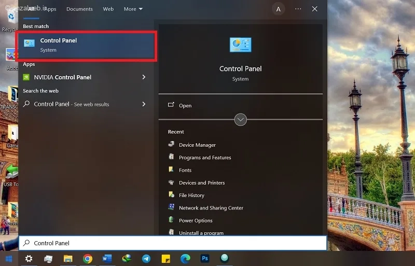Screen dimensions: 415x266
Task: Click the Open icon in preview pane
Action: click(171, 105)
